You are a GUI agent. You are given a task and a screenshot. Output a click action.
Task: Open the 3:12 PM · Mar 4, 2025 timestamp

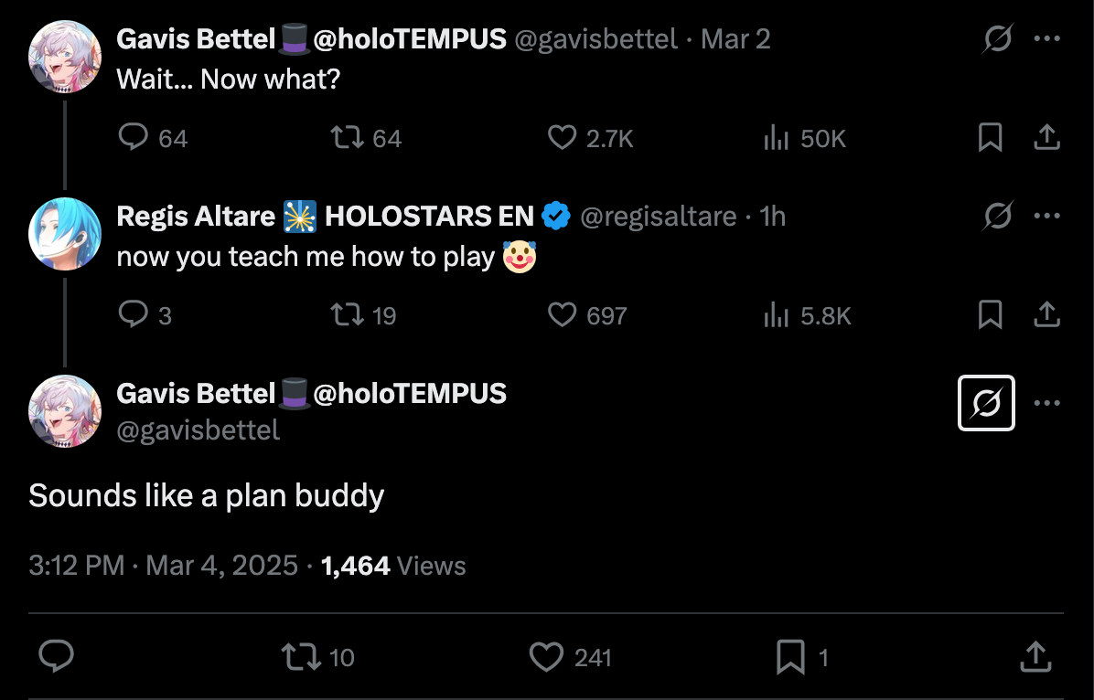click(163, 566)
